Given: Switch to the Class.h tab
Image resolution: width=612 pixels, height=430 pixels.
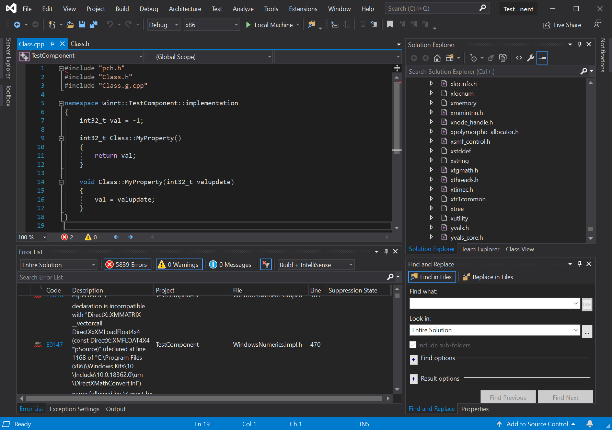Looking at the screenshot, I should (80, 44).
